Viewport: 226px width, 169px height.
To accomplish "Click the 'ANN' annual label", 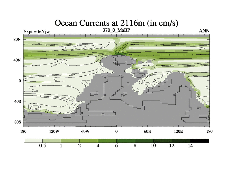I will 204,31.
